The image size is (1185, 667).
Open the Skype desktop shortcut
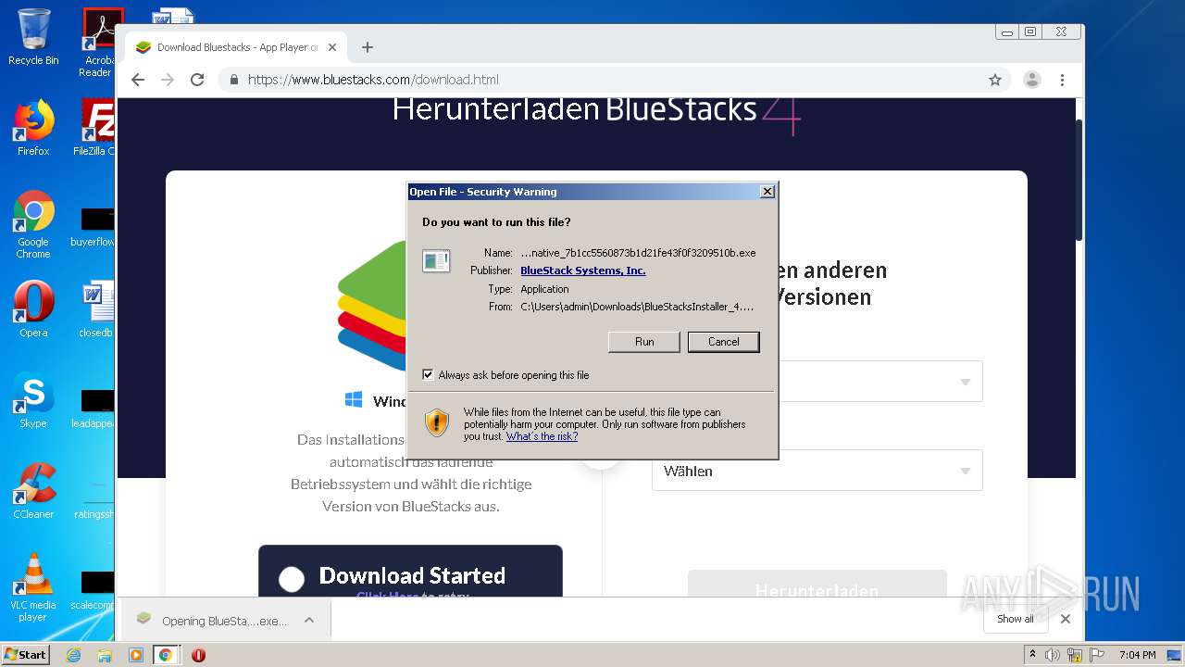pyautogui.click(x=33, y=400)
